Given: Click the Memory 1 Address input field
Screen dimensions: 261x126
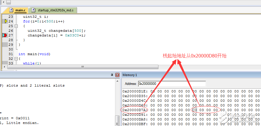Looking at the screenshot, I should coord(172,84).
